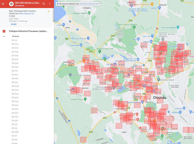Open the http://map.qrz.md link
The height and width of the screenshot is (144, 194).
[27, 14]
